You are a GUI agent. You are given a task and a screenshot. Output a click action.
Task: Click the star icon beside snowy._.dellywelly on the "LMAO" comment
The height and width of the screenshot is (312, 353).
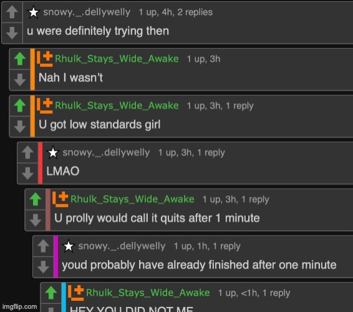tap(53, 153)
